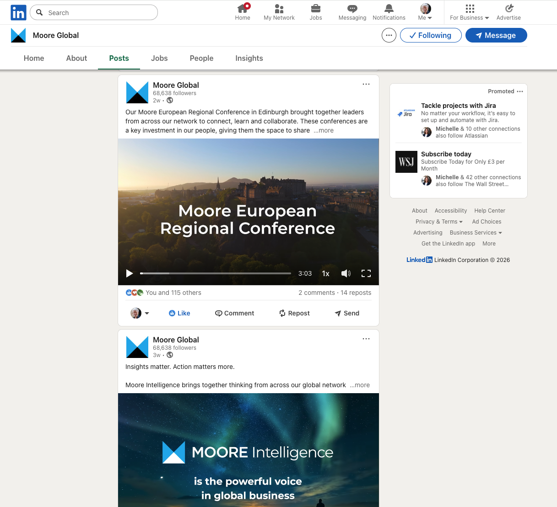Open the Me profile dropdown
The image size is (557, 507).
pyautogui.click(x=425, y=12)
